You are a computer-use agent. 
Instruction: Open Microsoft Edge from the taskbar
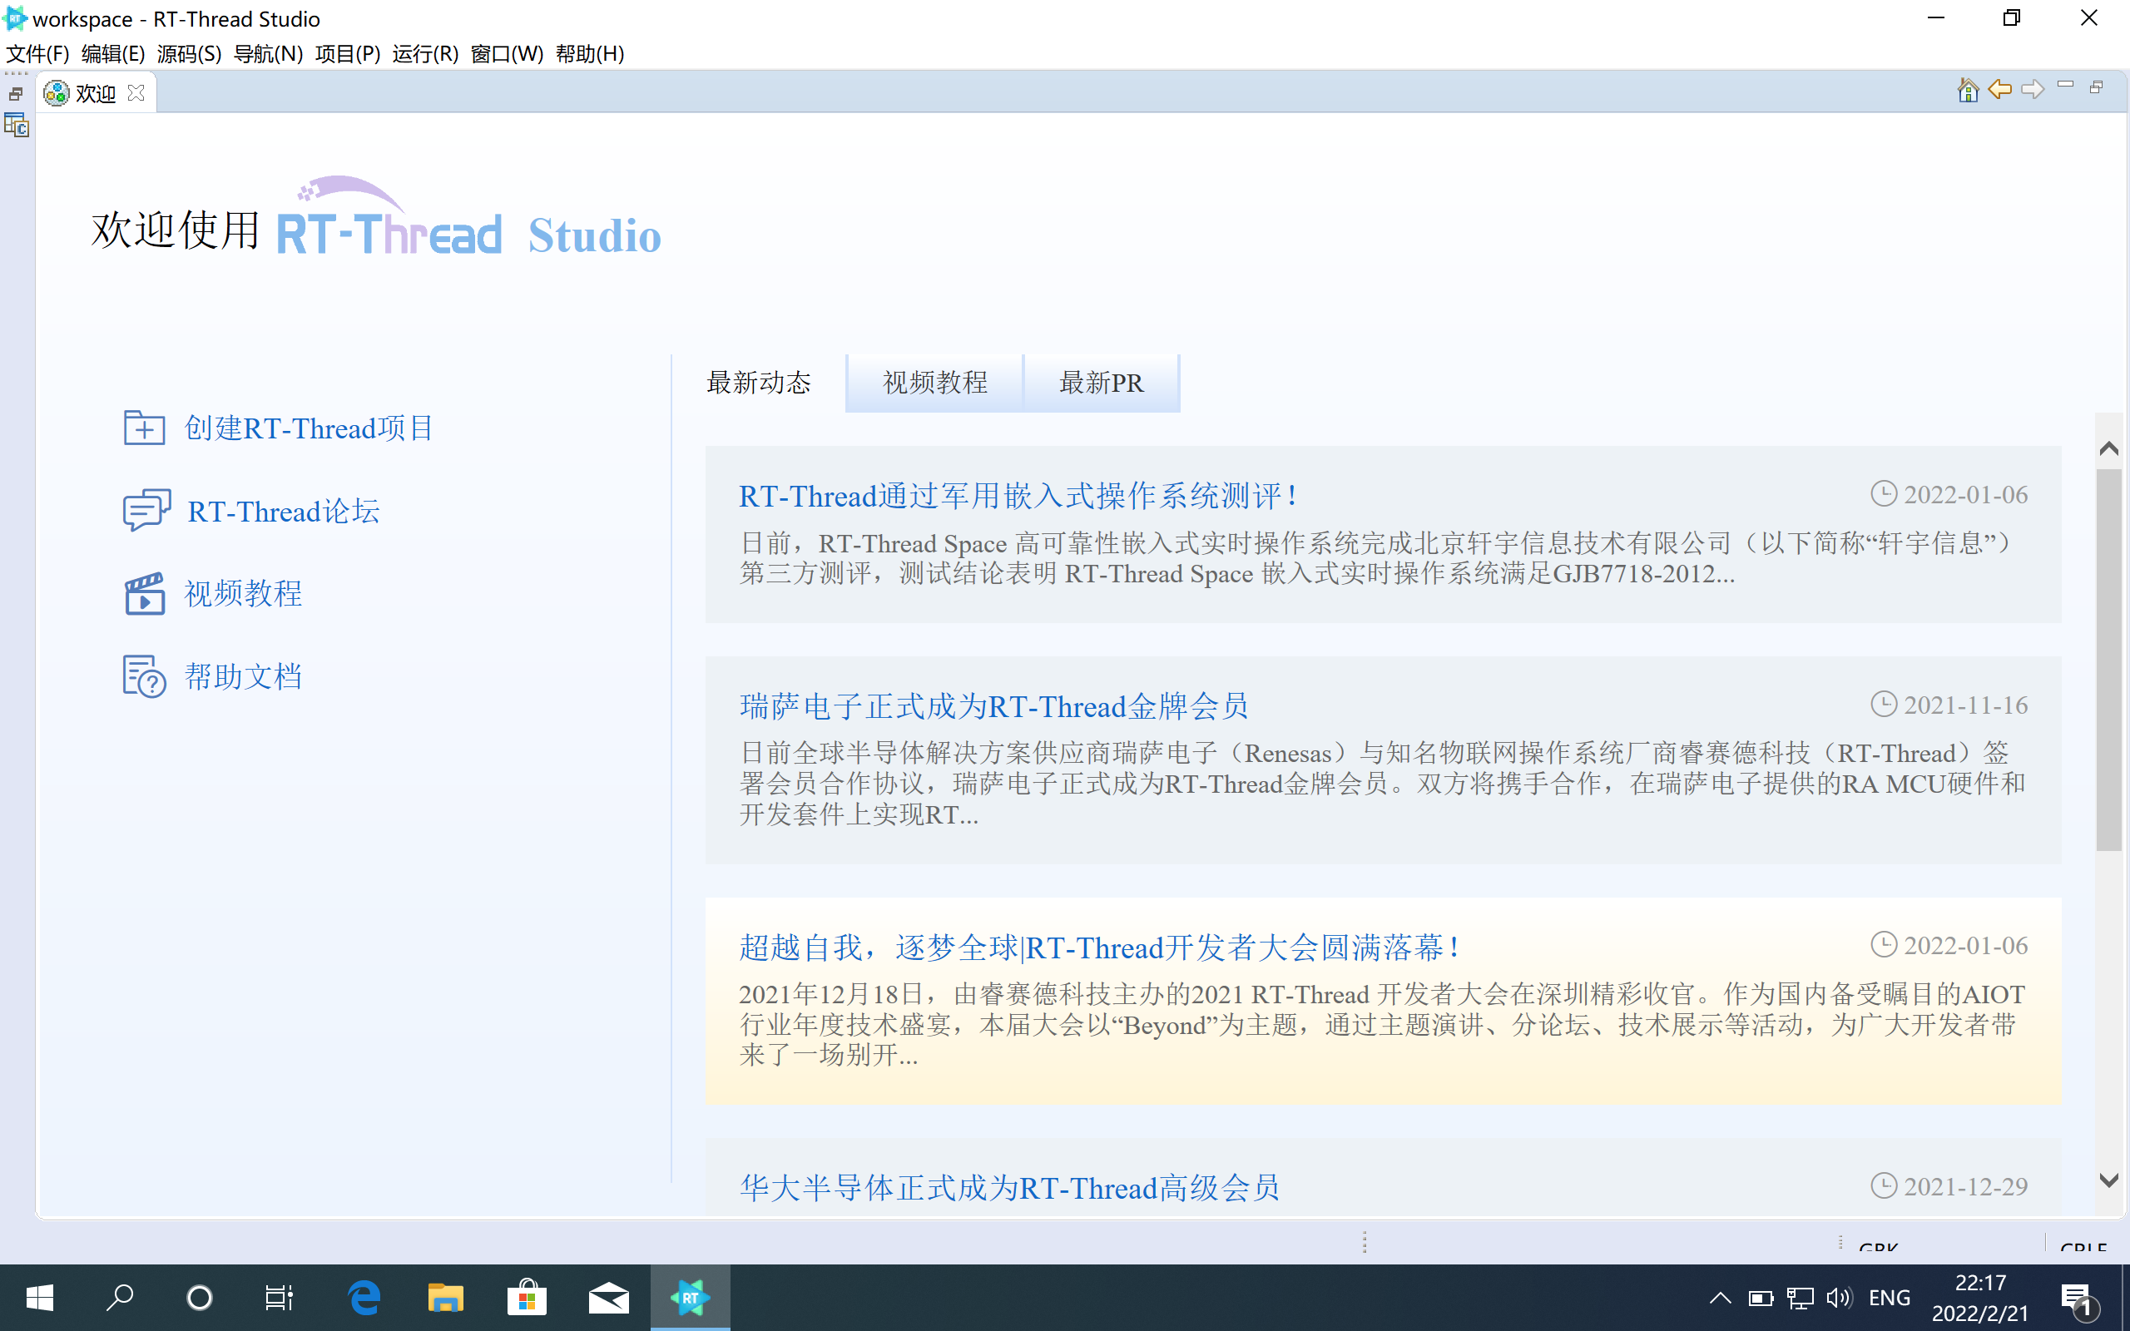[x=364, y=1298]
